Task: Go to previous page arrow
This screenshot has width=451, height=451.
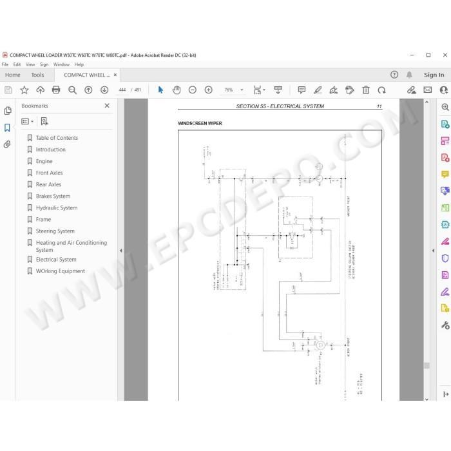Action: (x=88, y=90)
